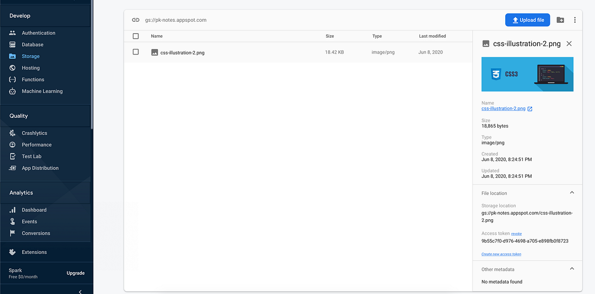
Task: Sort files by Name column header
Action: 157,36
